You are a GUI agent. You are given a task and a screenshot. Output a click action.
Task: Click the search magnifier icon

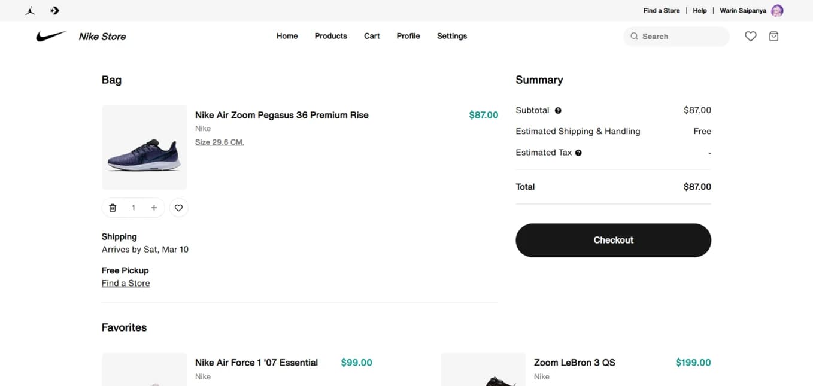pos(634,37)
